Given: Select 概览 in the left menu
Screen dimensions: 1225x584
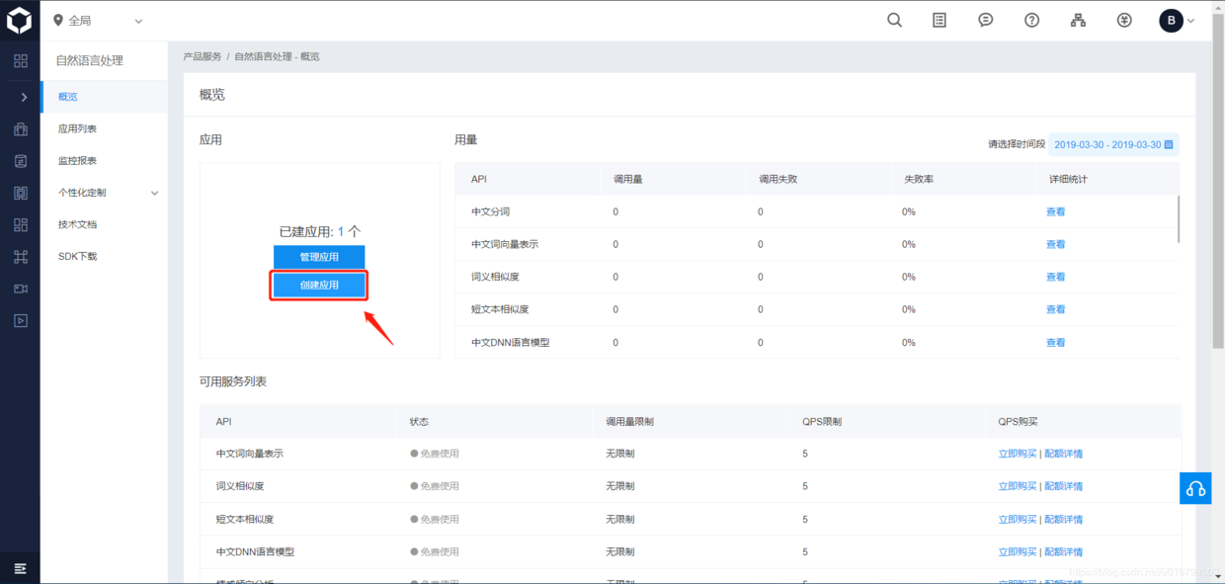Looking at the screenshot, I should [x=105, y=97].
